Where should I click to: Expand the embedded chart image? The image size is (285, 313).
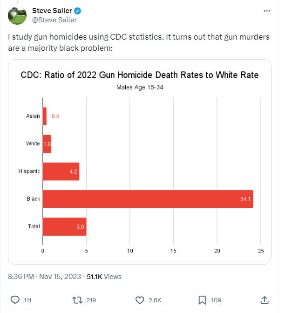pos(140,162)
